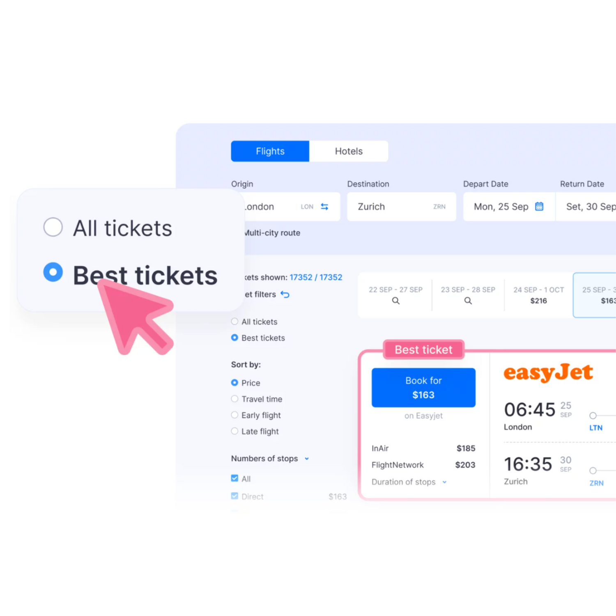The image size is (616, 616).
Task: Collapse the Numbers of stops section
Action: point(307,459)
